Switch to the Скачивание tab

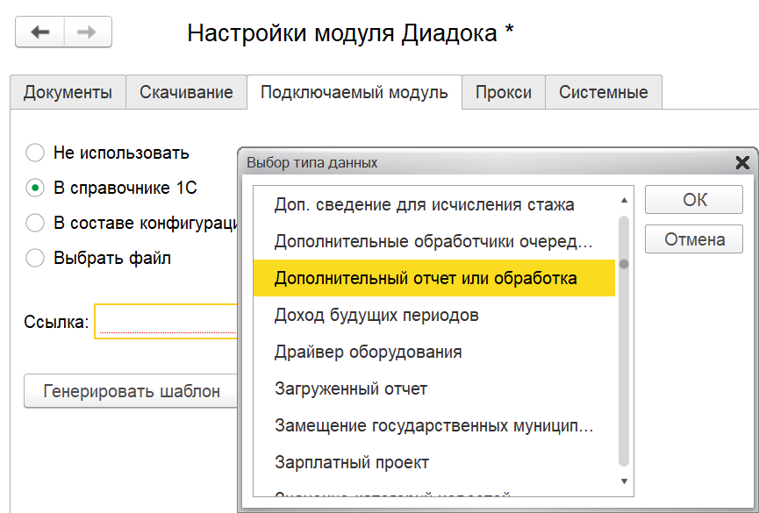[186, 92]
